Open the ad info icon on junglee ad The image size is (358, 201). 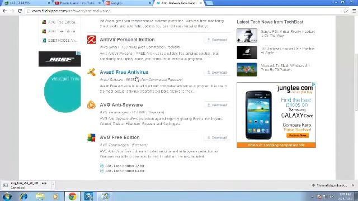click(314, 84)
